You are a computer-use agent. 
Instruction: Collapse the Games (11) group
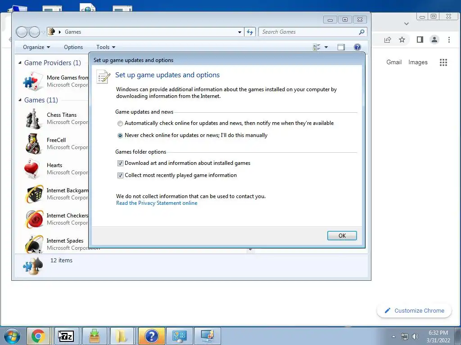20,100
